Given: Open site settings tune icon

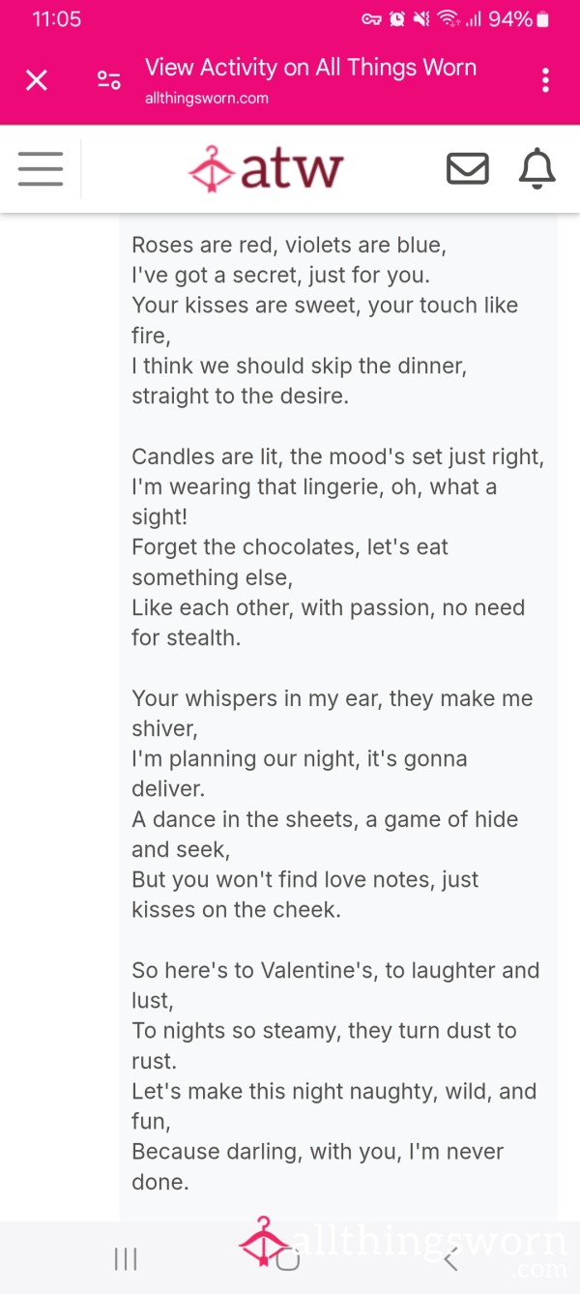Looking at the screenshot, I should click(109, 80).
